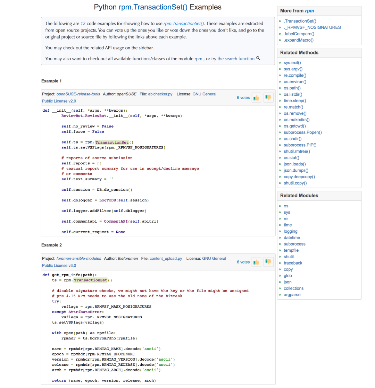Open the logging related module
Screen dimensions: 375x388
(290, 231)
